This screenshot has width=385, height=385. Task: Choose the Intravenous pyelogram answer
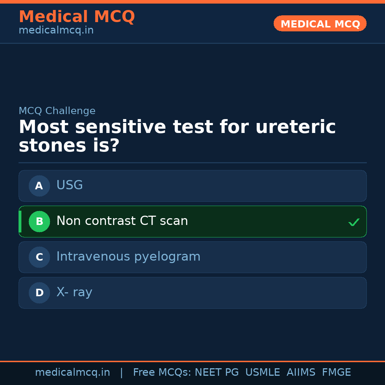coord(128,257)
